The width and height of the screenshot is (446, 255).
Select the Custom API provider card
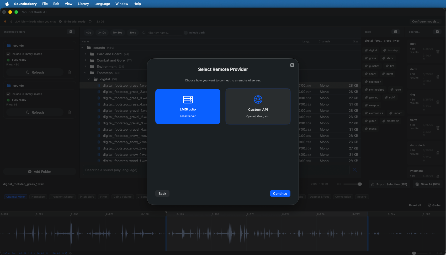258,107
